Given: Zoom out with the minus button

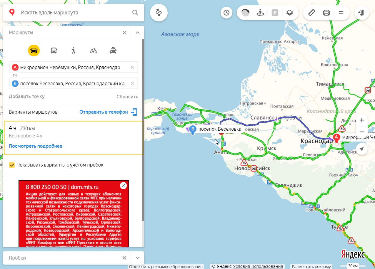Looking at the screenshot, I should [362, 132].
